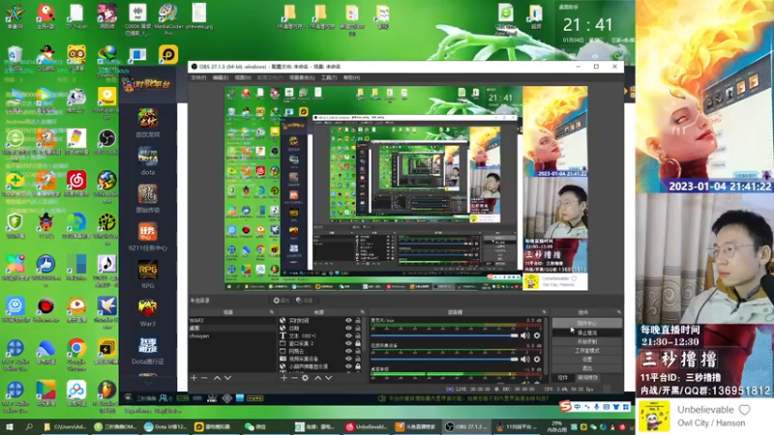The image size is (774, 435).
Task: Open the 工具(T) menu in OBS
Action: pyautogui.click(x=329, y=78)
